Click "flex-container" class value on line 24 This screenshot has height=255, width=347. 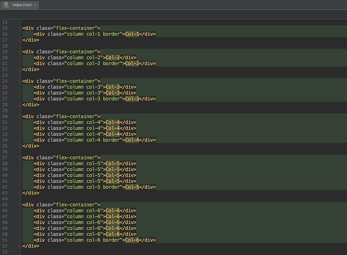75,81
